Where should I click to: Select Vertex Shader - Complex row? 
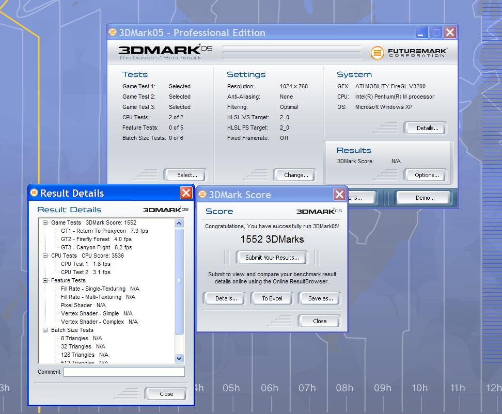tap(99, 322)
